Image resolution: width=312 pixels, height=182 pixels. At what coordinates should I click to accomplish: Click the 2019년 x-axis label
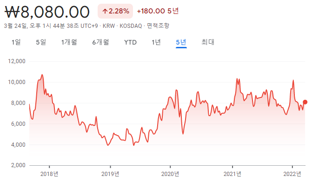(110, 174)
